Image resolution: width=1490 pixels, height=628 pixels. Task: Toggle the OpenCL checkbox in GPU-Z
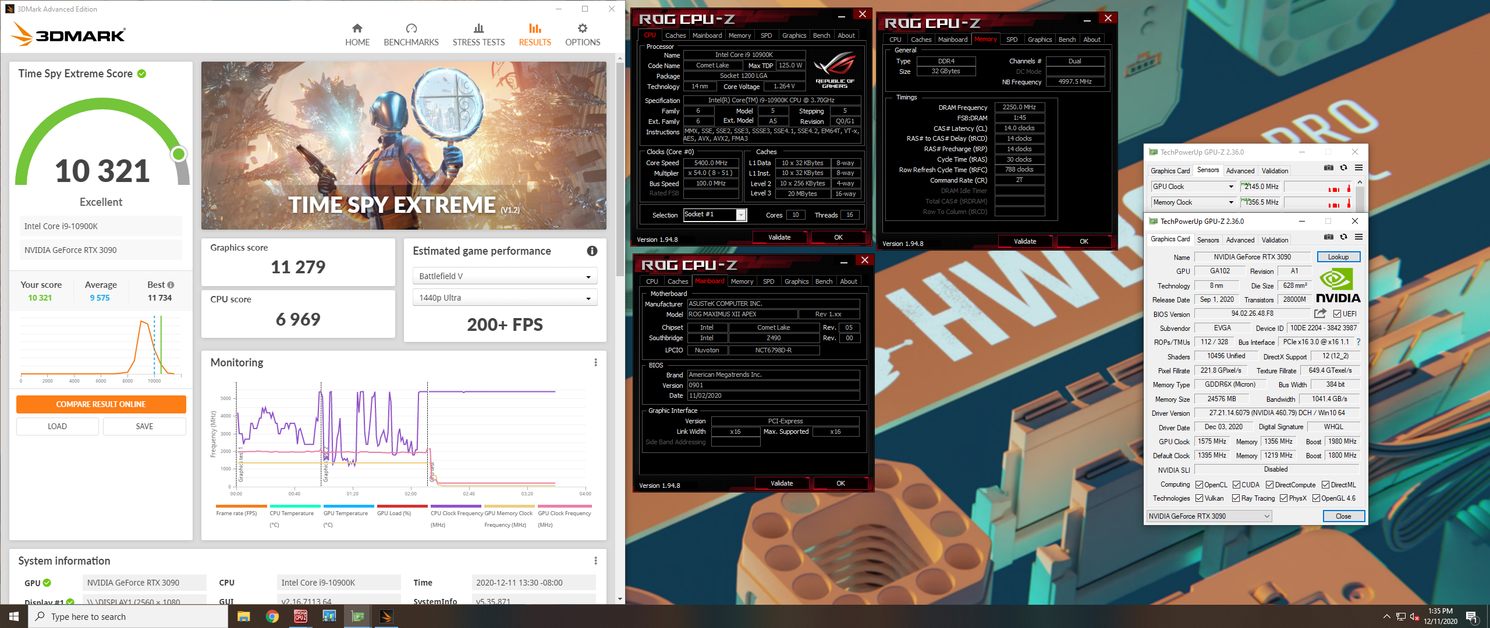point(1199,485)
